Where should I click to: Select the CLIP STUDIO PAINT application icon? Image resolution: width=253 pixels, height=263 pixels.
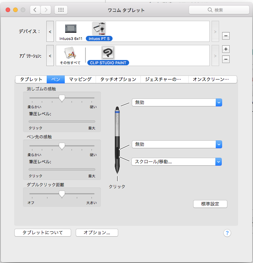[x=108, y=53]
